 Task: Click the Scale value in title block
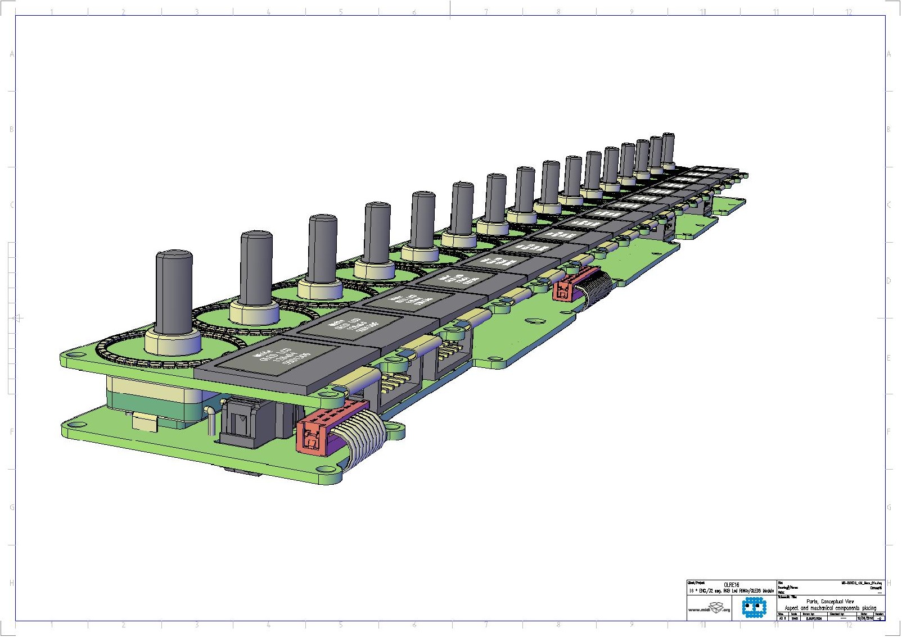point(795,618)
